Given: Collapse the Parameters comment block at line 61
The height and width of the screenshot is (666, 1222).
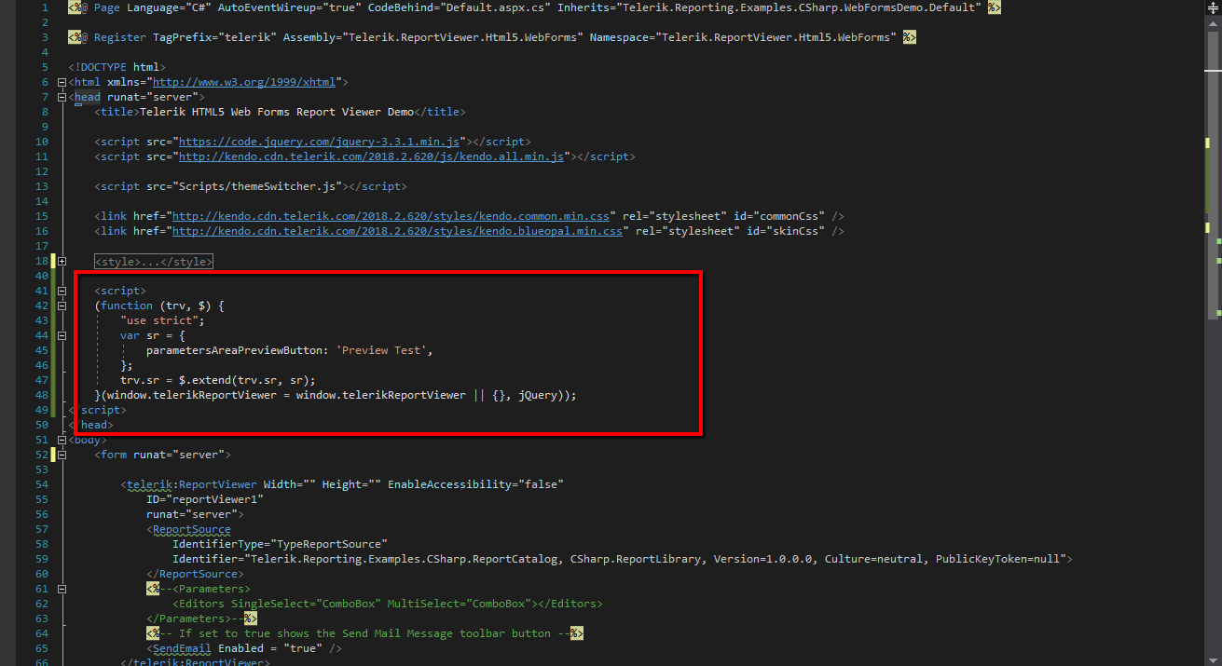Looking at the screenshot, I should [62, 589].
